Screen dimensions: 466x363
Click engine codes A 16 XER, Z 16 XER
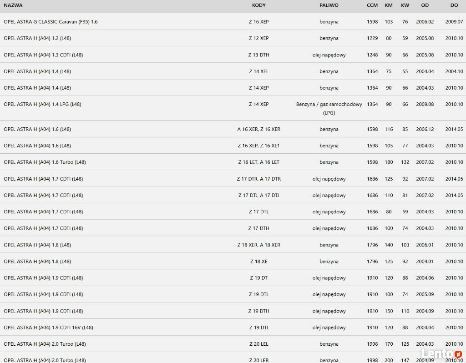click(x=258, y=129)
